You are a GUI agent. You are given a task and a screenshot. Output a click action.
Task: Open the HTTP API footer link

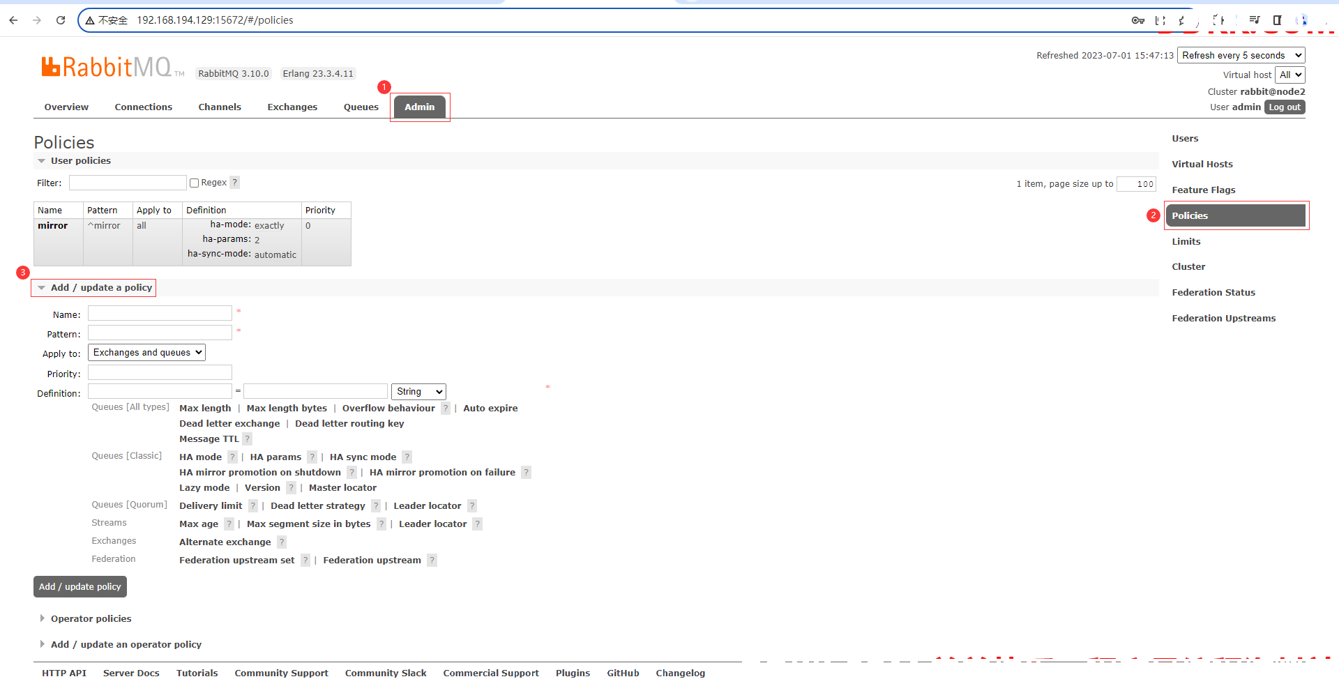point(64,673)
